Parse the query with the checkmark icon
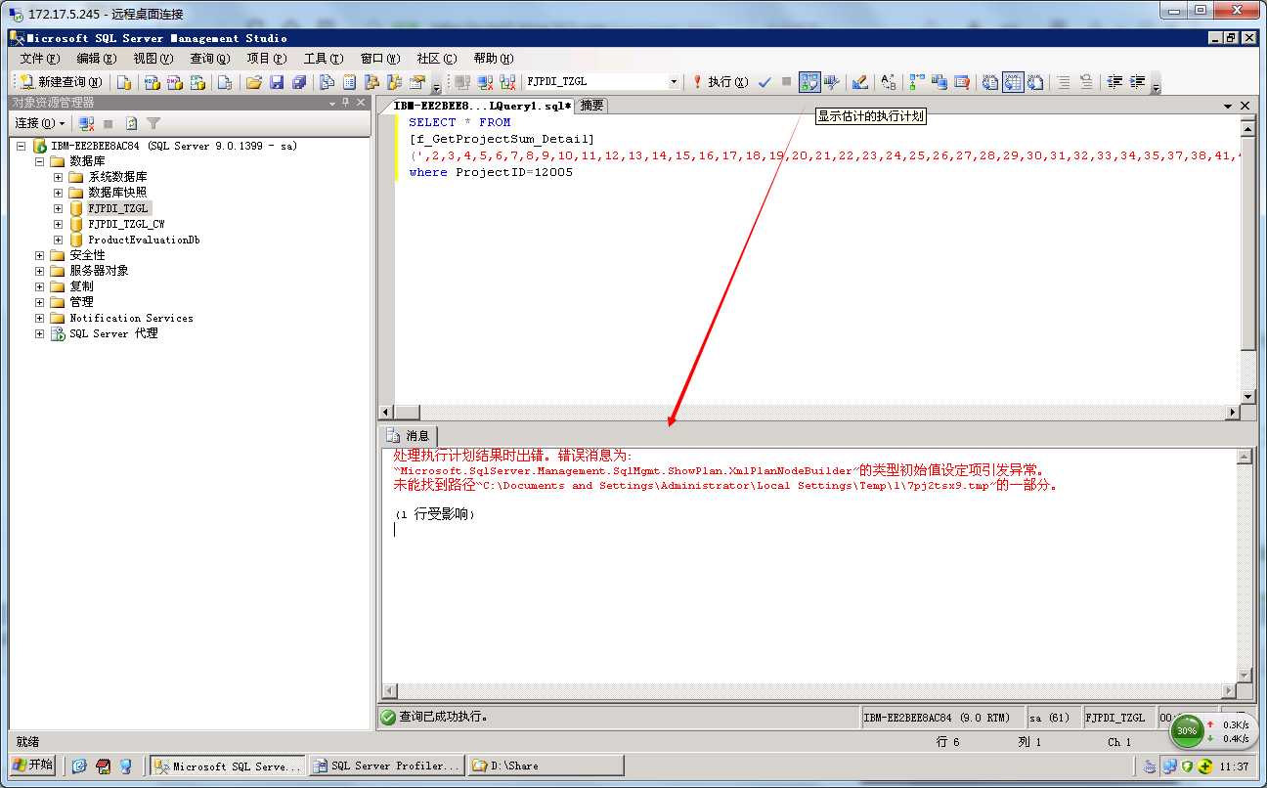1267x788 pixels. [765, 82]
